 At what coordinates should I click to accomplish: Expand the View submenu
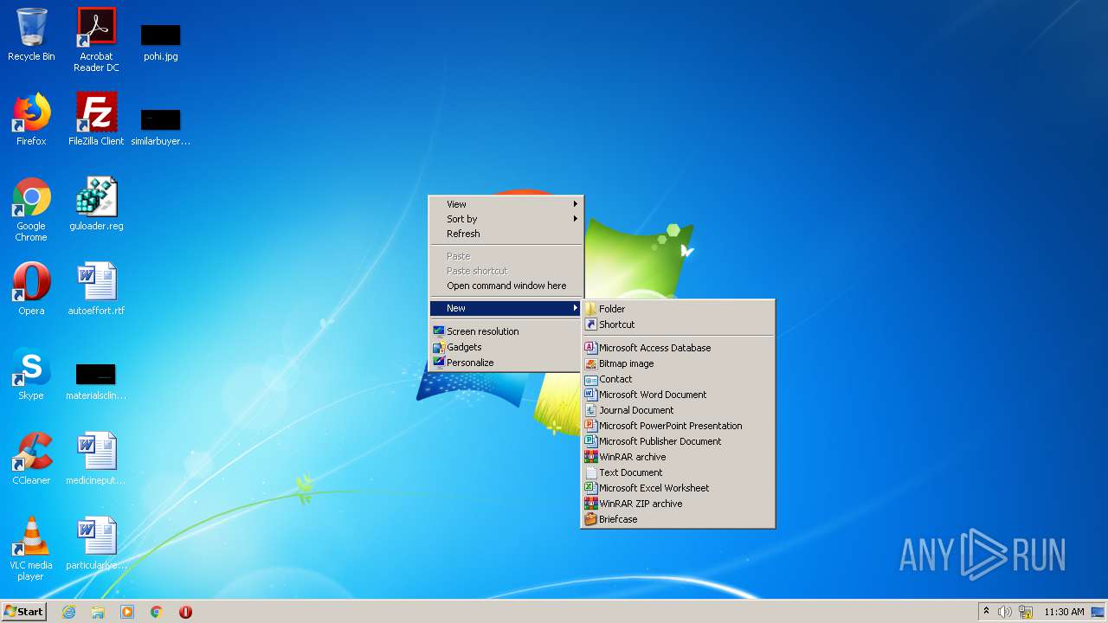(x=506, y=204)
